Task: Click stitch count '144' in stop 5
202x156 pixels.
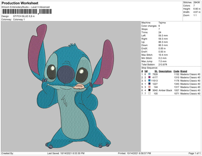Action: click(156, 87)
